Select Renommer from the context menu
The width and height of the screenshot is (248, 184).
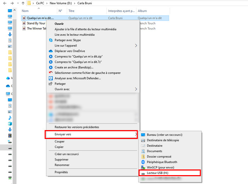pyautogui.click(x=62, y=165)
